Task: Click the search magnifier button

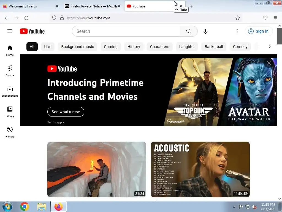Action: pyautogui.click(x=189, y=31)
